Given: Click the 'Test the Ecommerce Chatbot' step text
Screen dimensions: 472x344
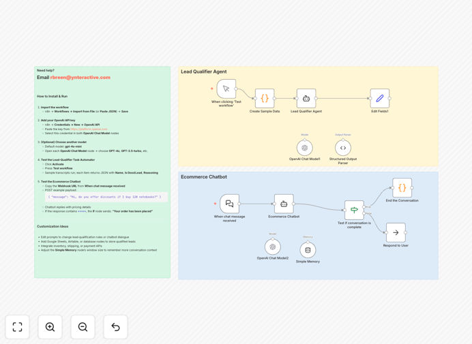Looking at the screenshot, I should click(61, 182).
